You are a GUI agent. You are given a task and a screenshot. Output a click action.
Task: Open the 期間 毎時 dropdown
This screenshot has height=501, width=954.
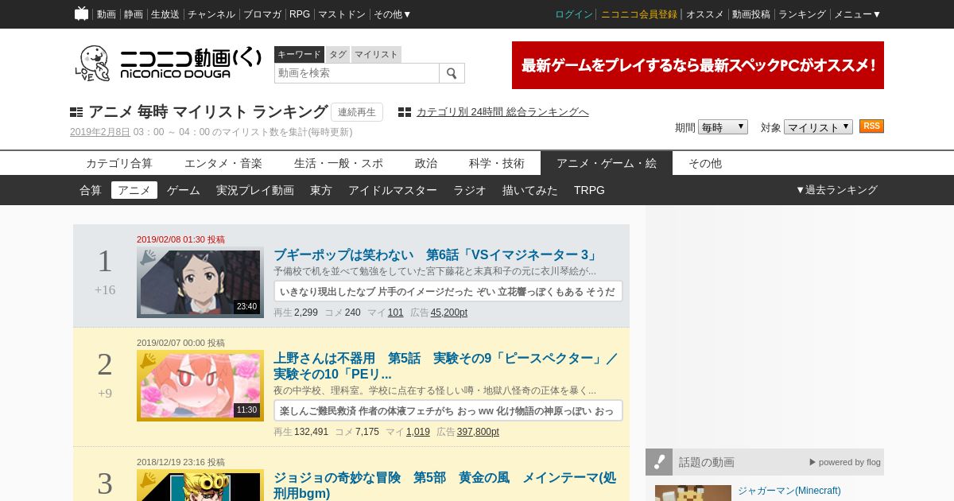pos(723,127)
